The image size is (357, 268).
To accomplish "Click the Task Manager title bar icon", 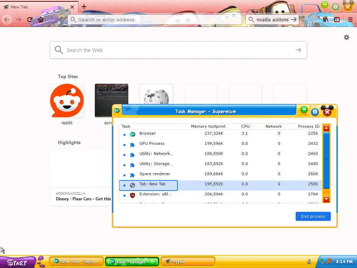I will (117, 111).
